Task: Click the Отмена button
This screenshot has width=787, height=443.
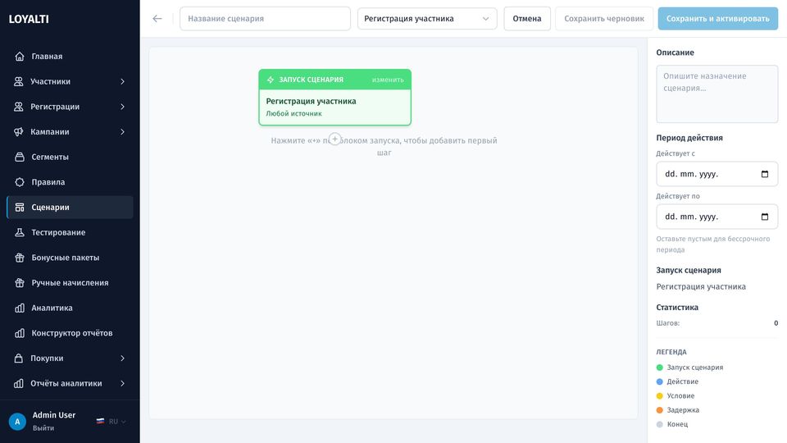Action: [527, 19]
